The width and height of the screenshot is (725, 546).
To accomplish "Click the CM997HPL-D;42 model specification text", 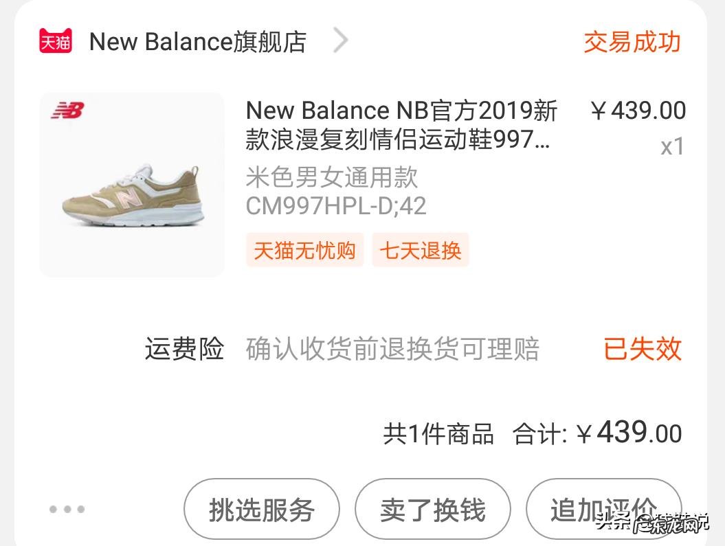I will (x=336, y=207).
